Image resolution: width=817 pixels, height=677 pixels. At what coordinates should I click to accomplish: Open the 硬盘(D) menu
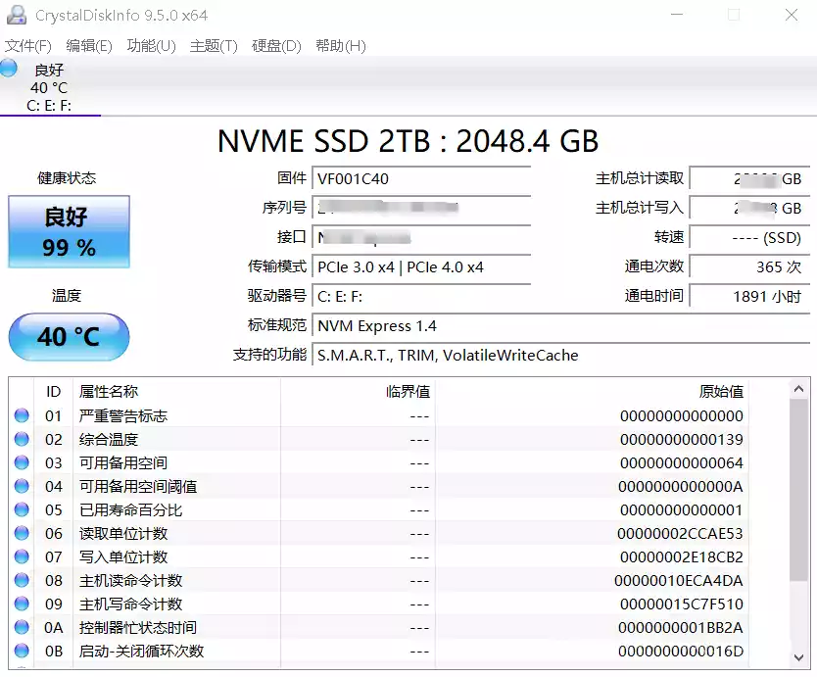click(276, 46)
